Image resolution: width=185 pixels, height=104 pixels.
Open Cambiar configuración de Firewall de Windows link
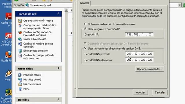point(37,34)
